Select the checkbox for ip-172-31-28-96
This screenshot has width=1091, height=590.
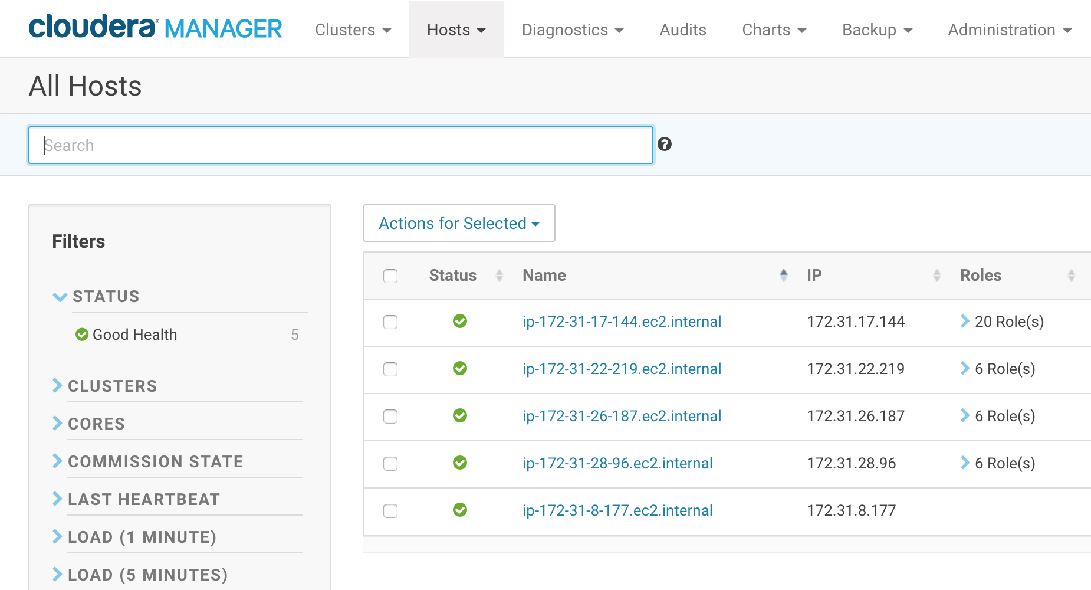(390, 464)
